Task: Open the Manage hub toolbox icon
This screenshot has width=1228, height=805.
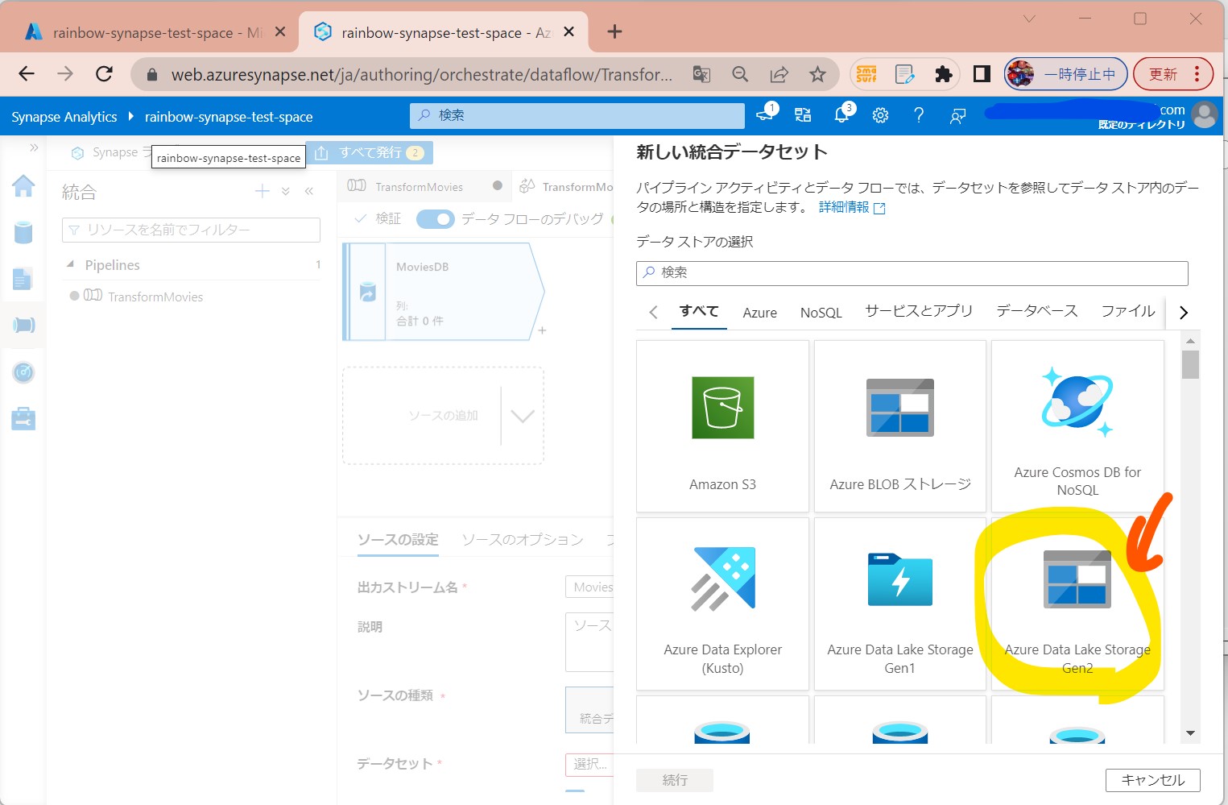Action: (23, 419)
